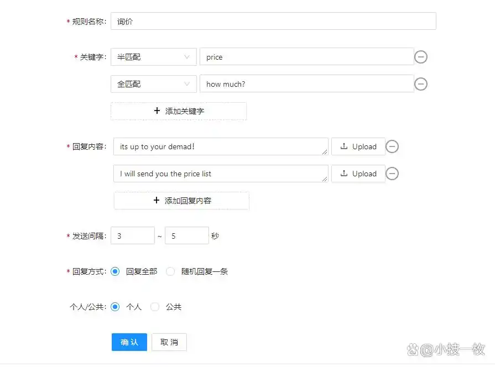The image size is (495, 367).
Task: Select the 个人 radio option
Action: [x=115, y=307]
